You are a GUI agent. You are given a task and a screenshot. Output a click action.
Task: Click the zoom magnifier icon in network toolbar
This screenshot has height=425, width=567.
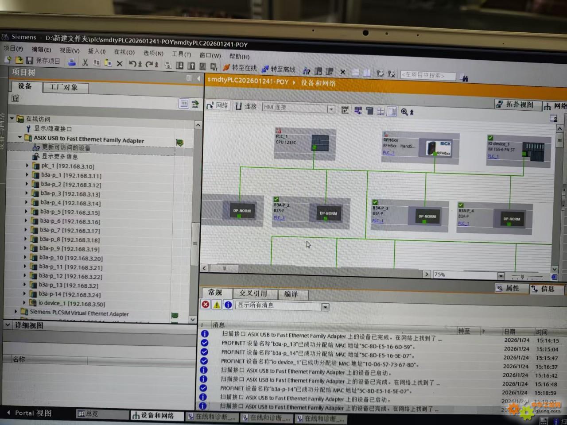(404, 112)
